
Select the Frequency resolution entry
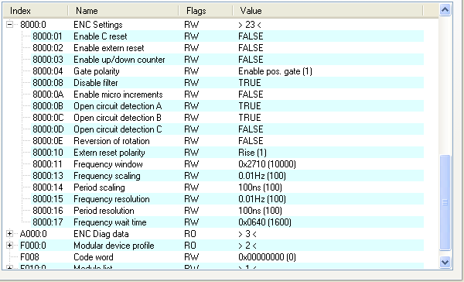tap(227, 199)
